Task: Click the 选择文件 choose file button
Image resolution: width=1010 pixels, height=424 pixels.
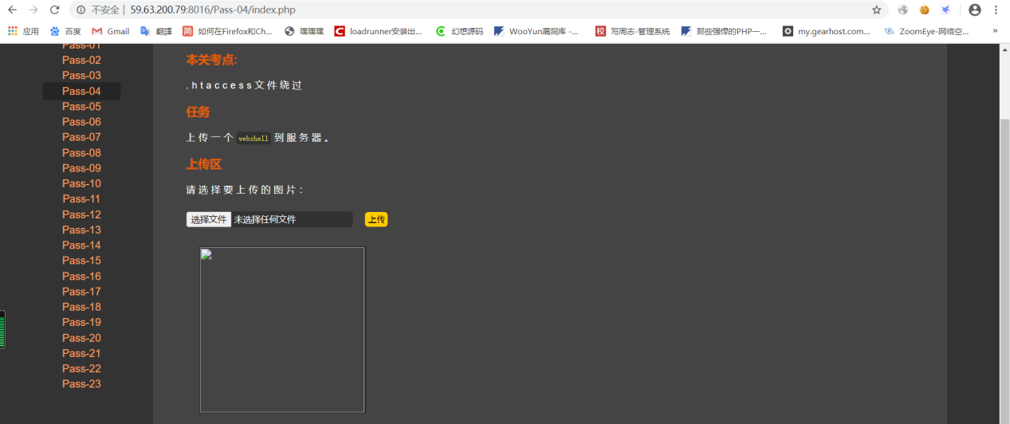Action: tap(209, 219)
